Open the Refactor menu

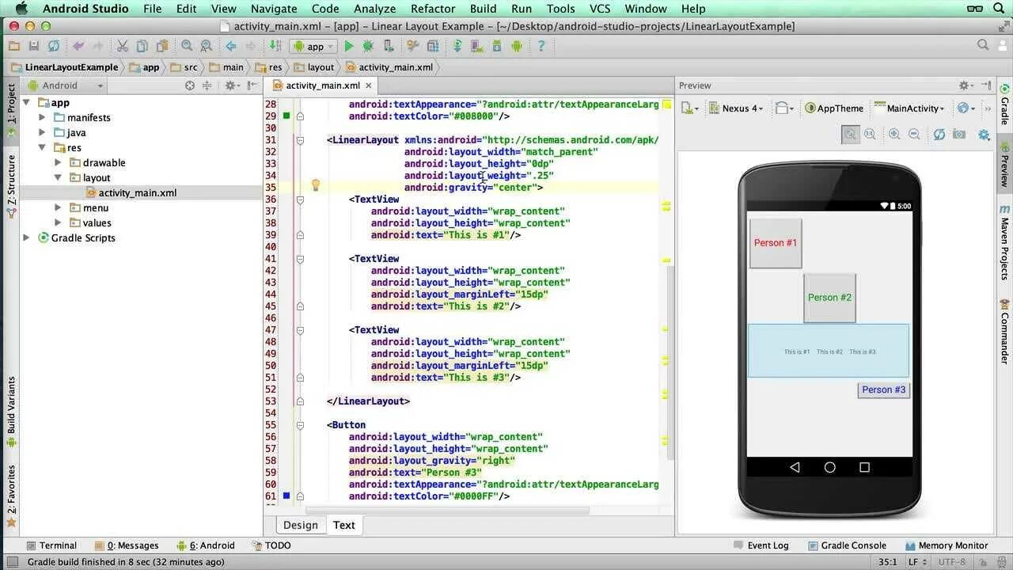pyautogui.click(x=433, y=9)
